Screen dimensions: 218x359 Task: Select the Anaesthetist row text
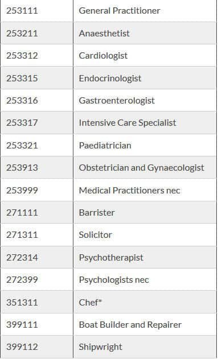point(104,33)
